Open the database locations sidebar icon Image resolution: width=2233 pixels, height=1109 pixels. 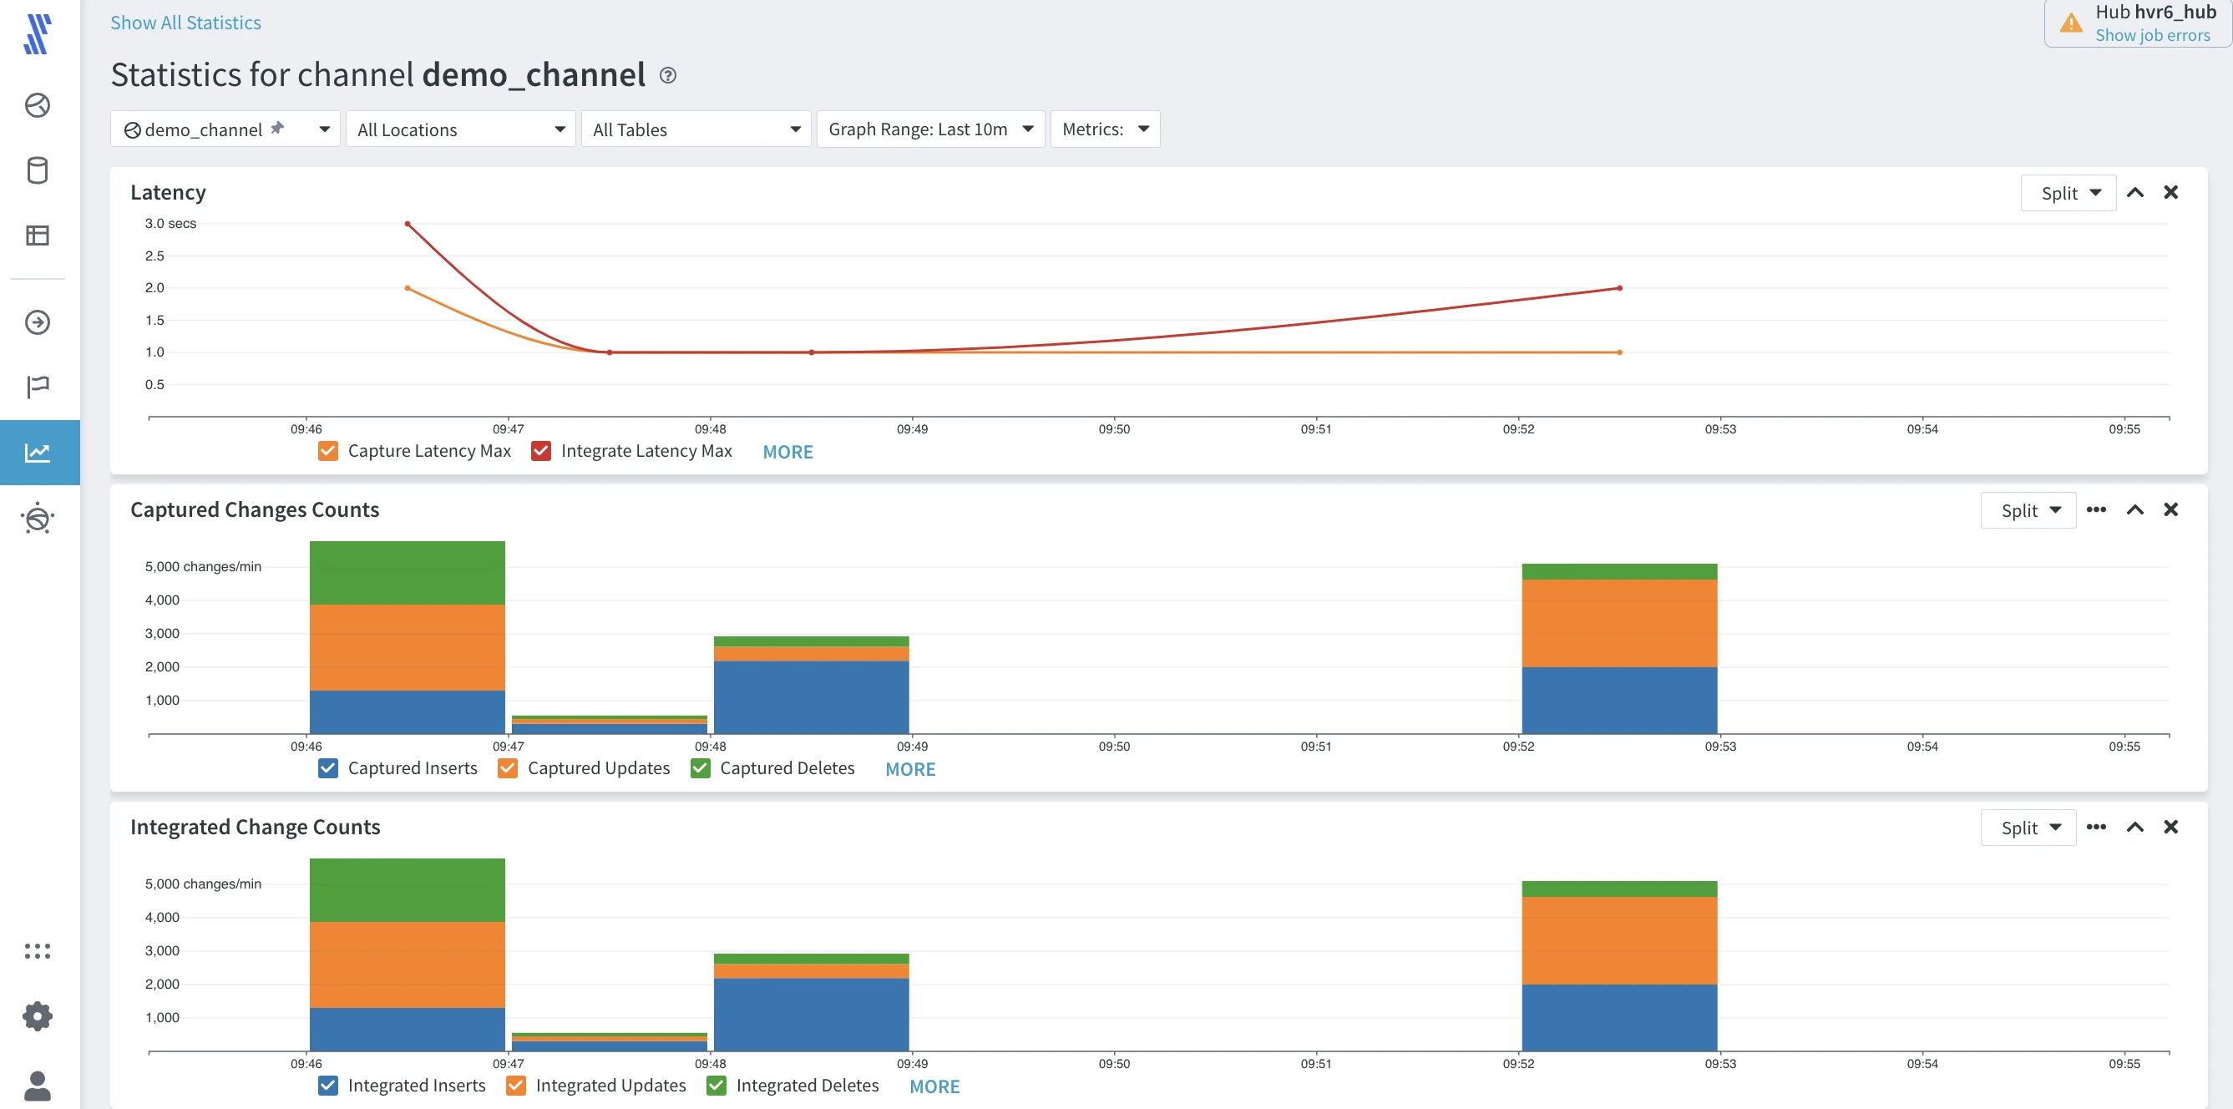pos(38,171)
